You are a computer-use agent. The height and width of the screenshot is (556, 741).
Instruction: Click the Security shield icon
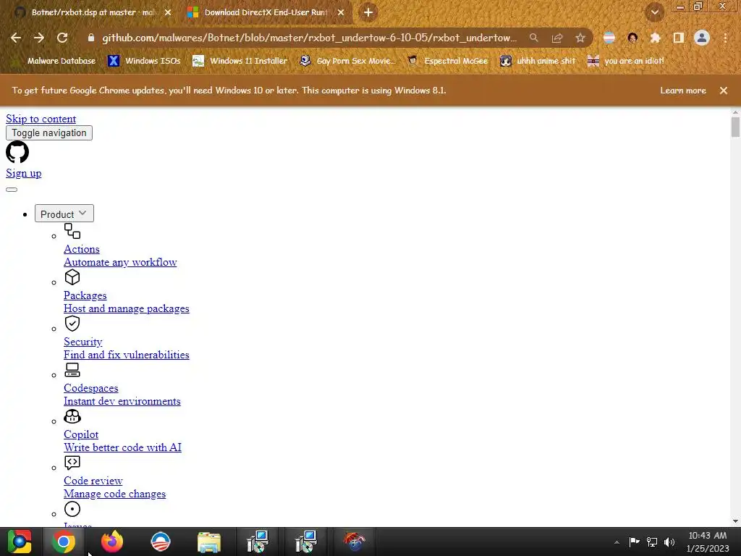[72, 324]
